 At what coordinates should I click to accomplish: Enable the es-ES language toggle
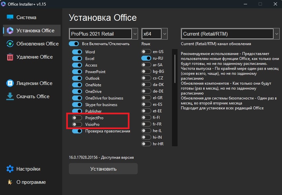pos(146,104)
